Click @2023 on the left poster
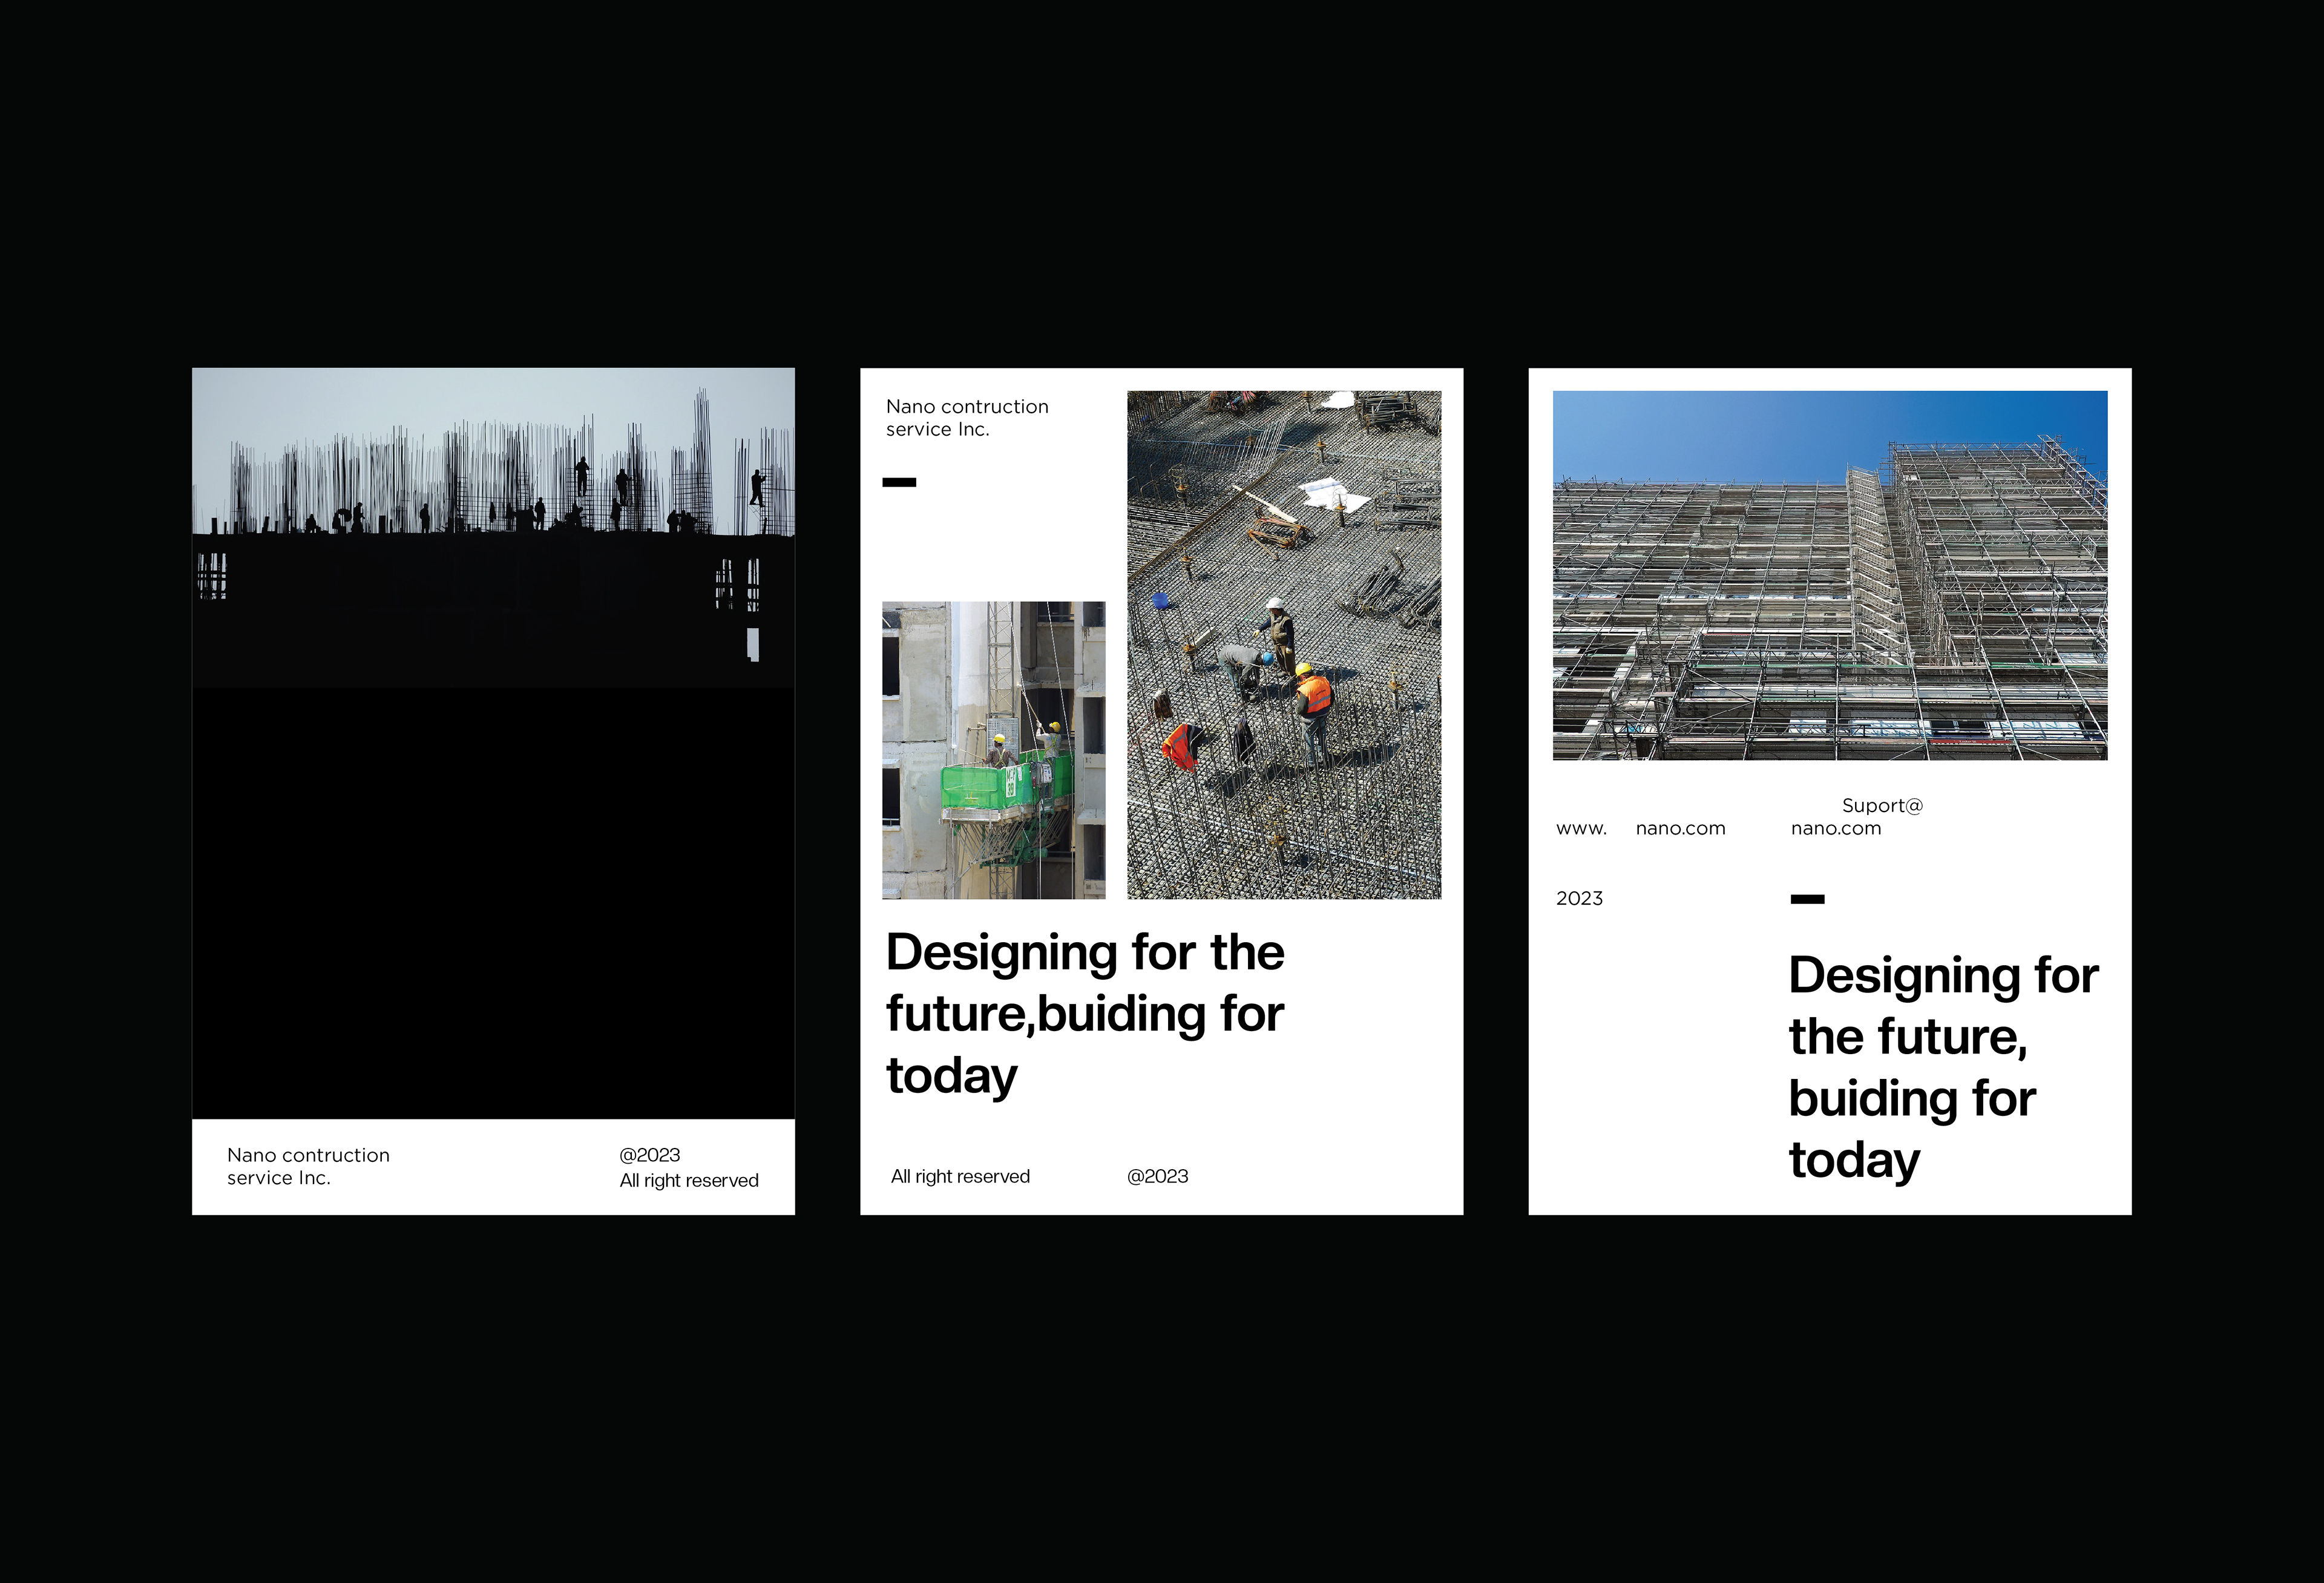Image resolution: width=2324 pixels, height=1583 pixels. pos(649,1155)
